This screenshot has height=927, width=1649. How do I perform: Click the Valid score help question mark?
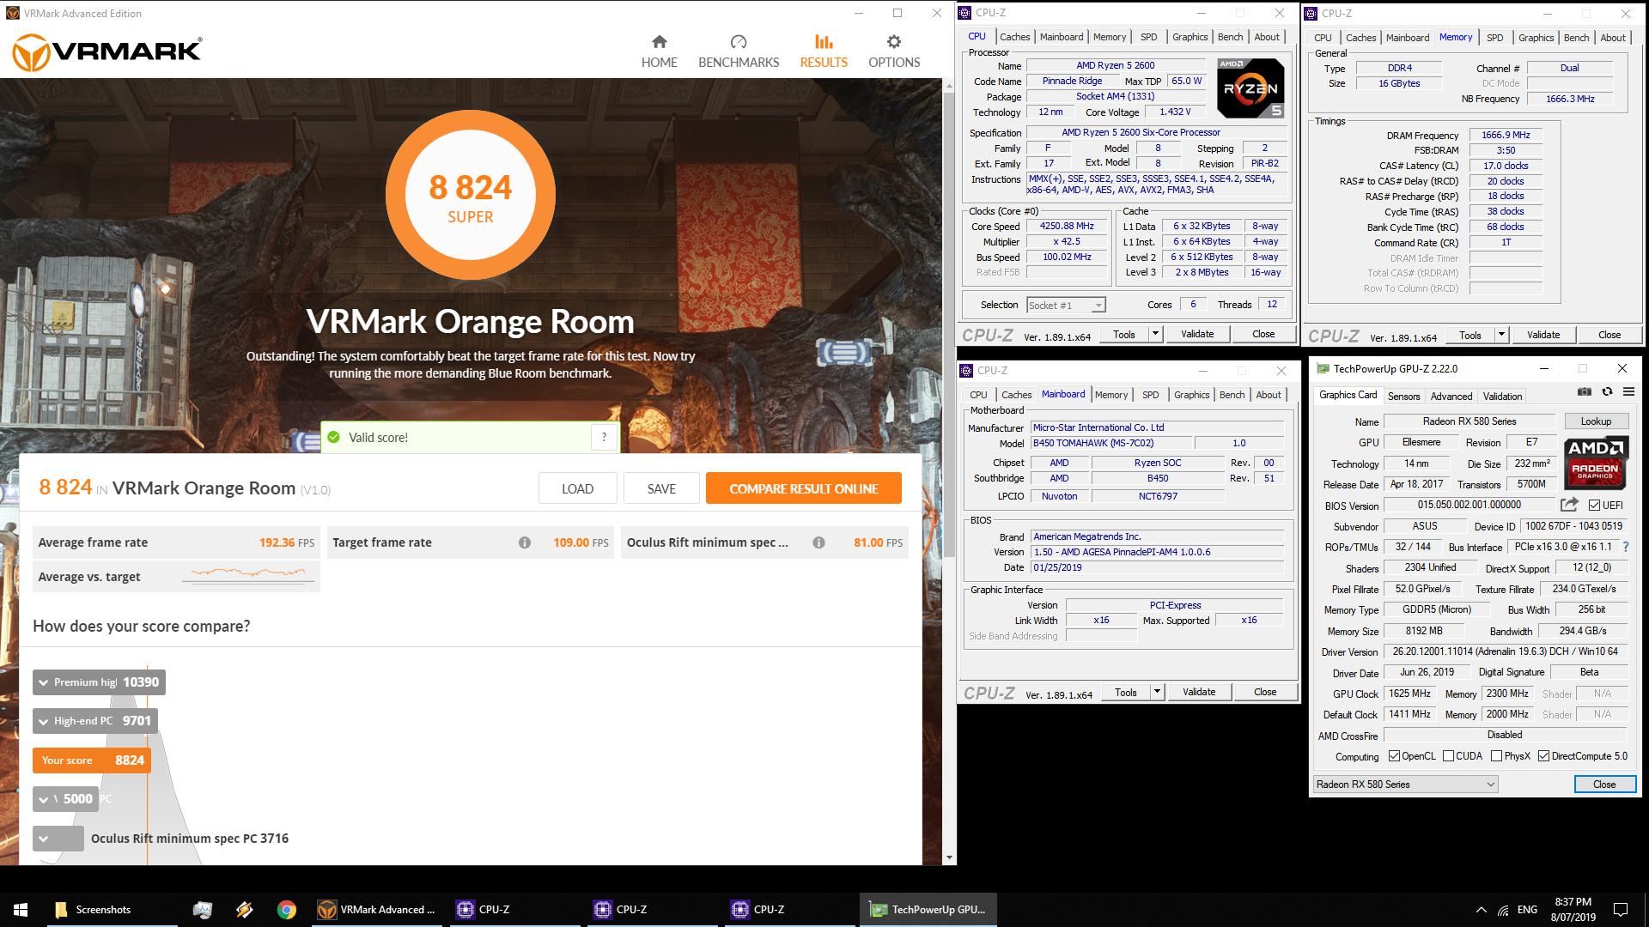(x=605, y=437)
